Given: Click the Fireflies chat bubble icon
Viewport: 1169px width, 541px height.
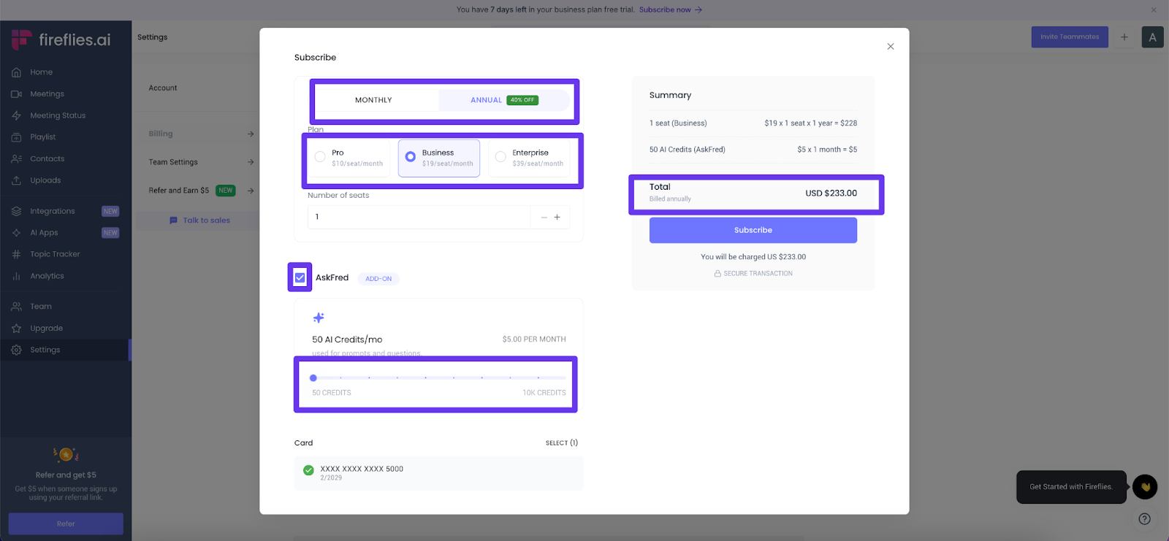Looking at the screenshot, I should click(1145, 487).
